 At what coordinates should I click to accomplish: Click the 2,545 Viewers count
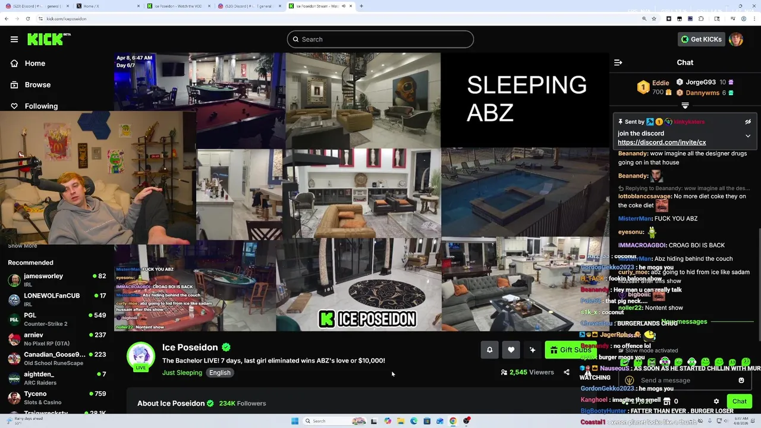[527, 372]
